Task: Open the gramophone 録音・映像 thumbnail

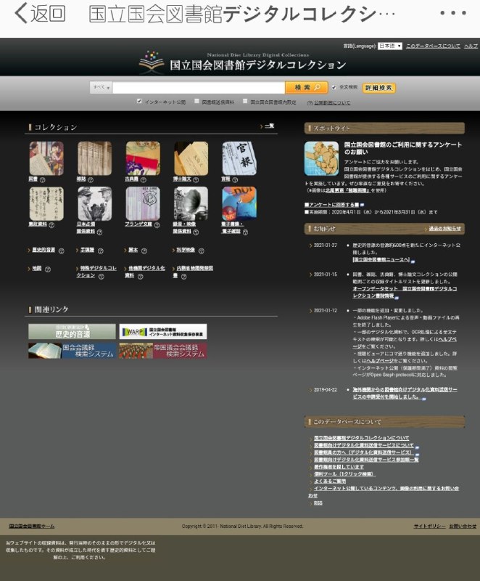Action: click(191, 203)
